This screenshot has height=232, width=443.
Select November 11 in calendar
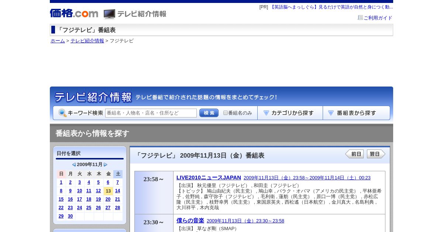[89, 191]
